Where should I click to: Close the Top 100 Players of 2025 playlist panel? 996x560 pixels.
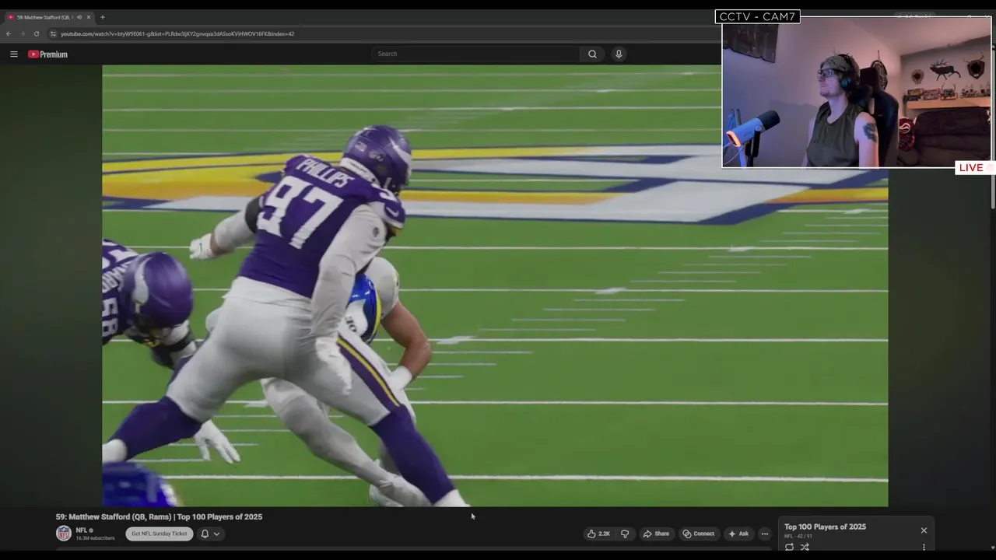click(x=924, y=530)
